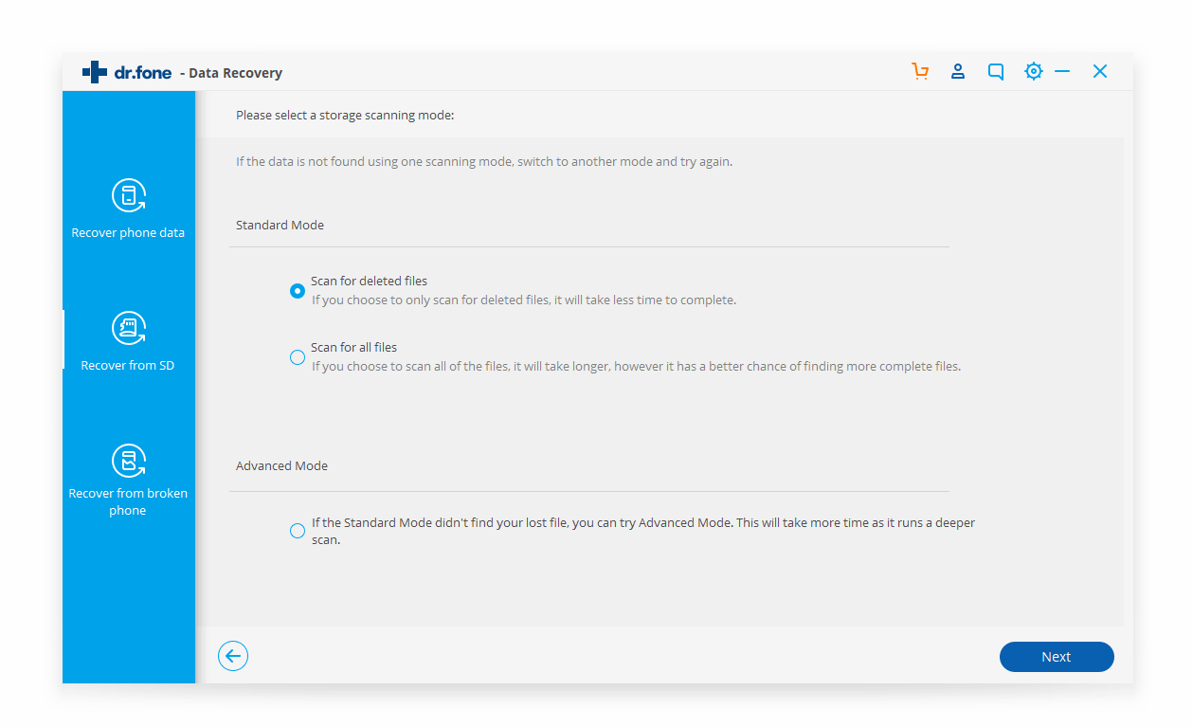Minimize the dr.fone window
Image resolution: width=1193 pixels, height=727 pixels.
point(1062,72)
